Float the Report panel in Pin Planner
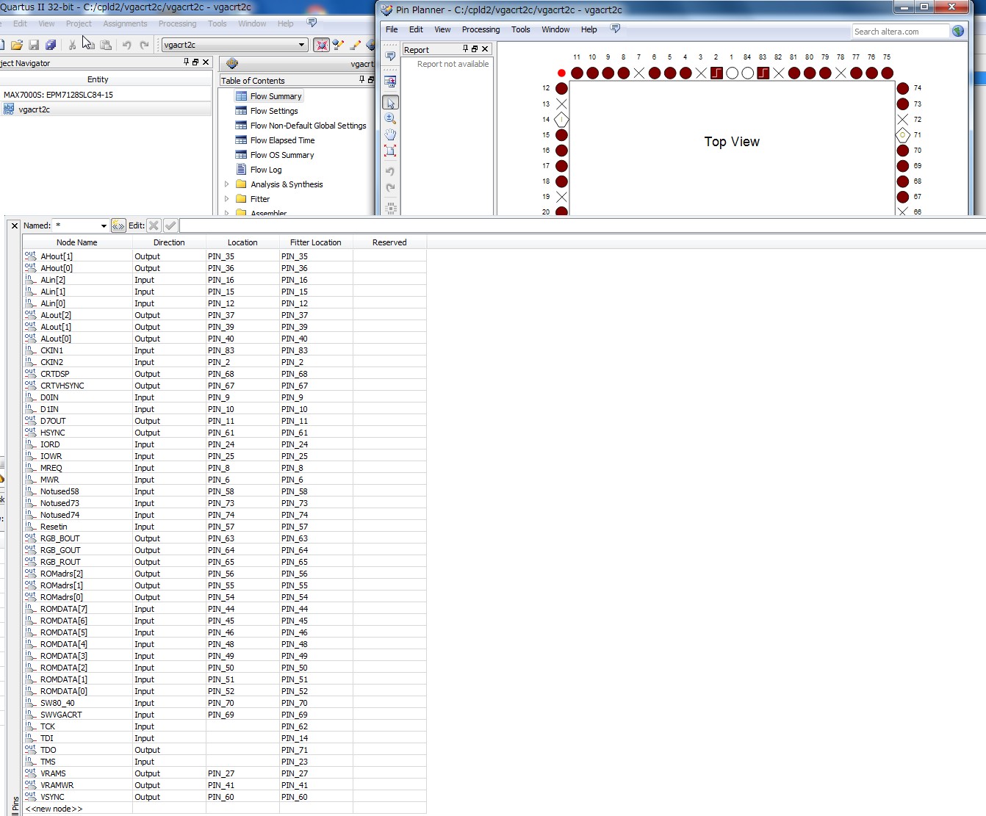The image size is (986, 816). tap(475, 49)
